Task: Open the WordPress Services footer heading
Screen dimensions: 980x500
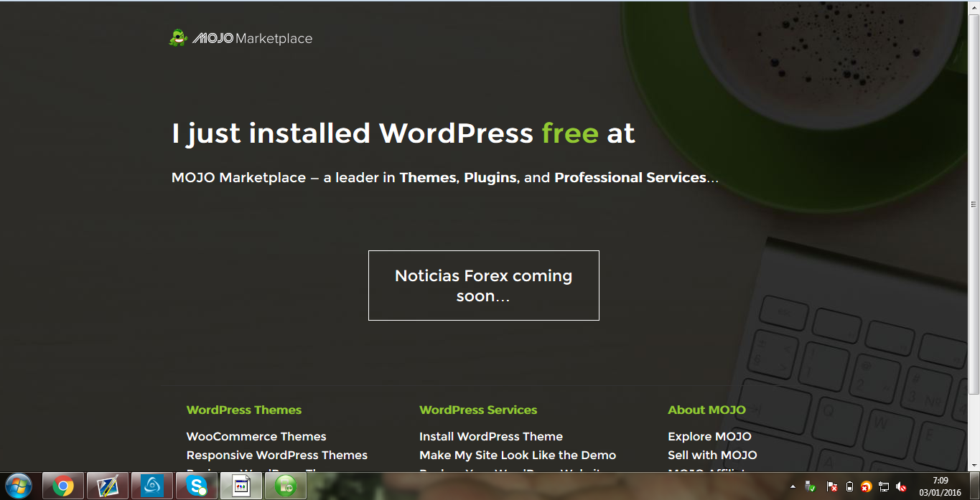Action: click(478, 410)
